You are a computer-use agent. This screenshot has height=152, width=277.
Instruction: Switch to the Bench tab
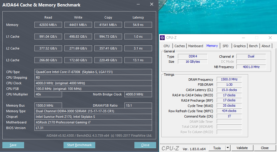[253, 46]
